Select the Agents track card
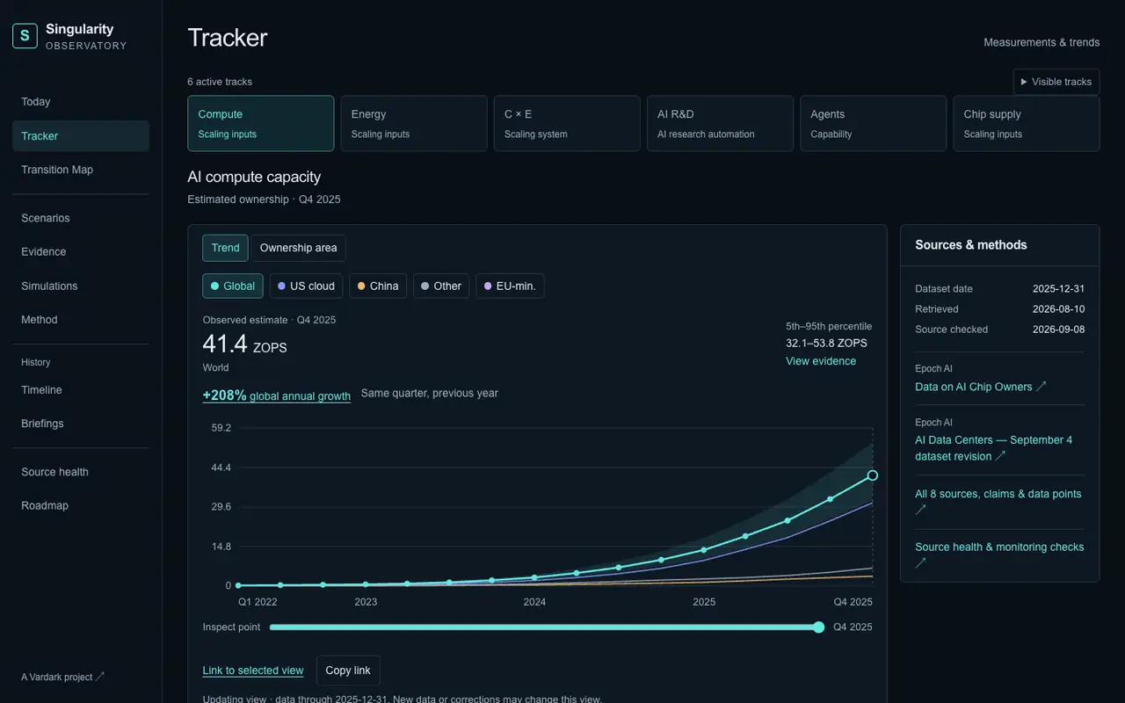Screen dimensions: 1125x703 click(x=873, y=124)
